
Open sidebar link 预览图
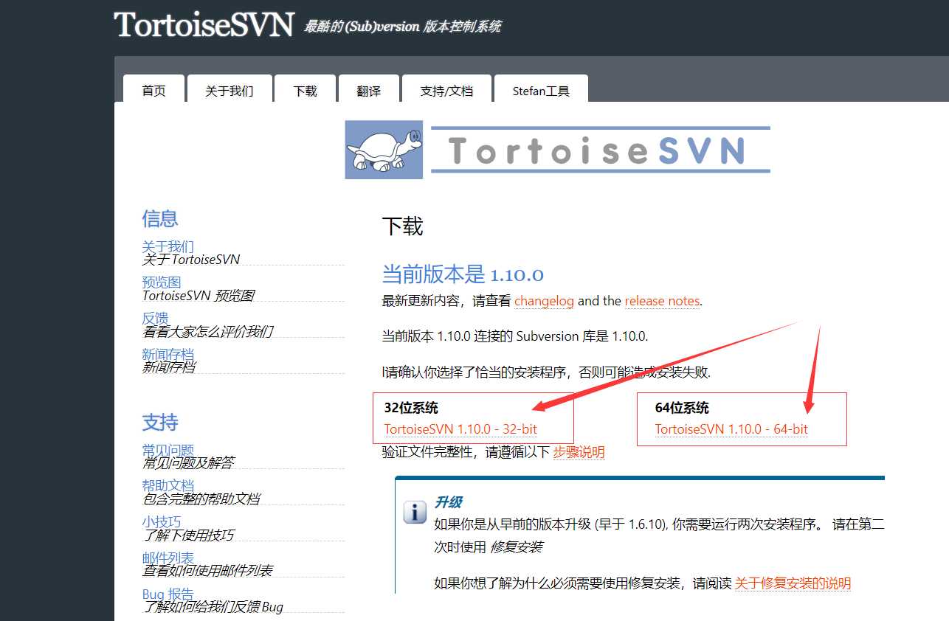[x=162, y=282]
